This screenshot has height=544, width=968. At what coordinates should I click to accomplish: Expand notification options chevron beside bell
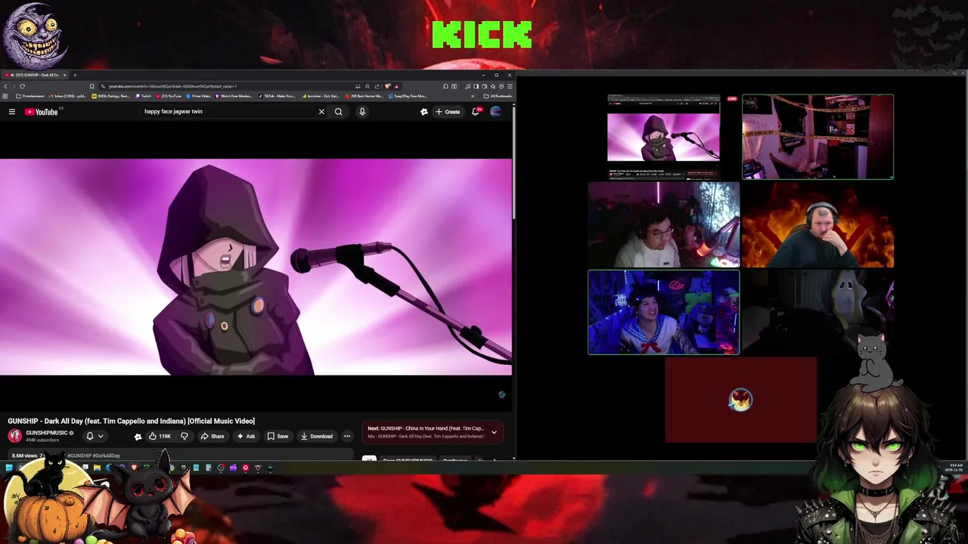pos(101,436)
